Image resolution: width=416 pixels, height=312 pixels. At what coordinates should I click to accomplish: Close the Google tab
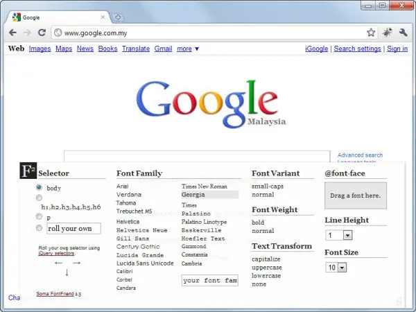103,17
